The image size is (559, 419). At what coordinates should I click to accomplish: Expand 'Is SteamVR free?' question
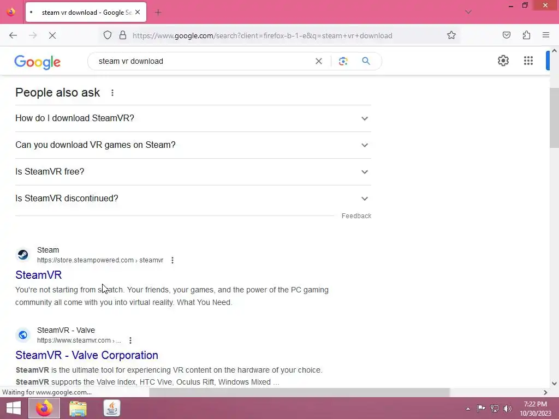[x=193, y=172]
